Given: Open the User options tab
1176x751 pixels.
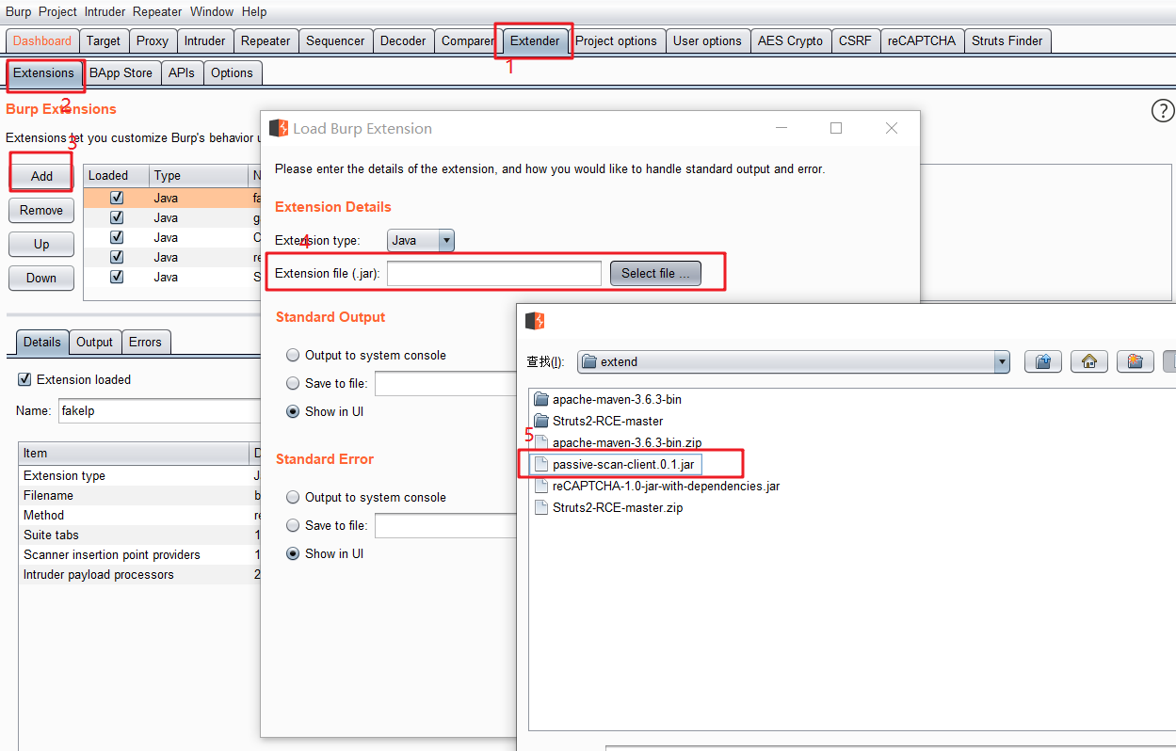Looking at the screenshot, I should coord(708,40).
